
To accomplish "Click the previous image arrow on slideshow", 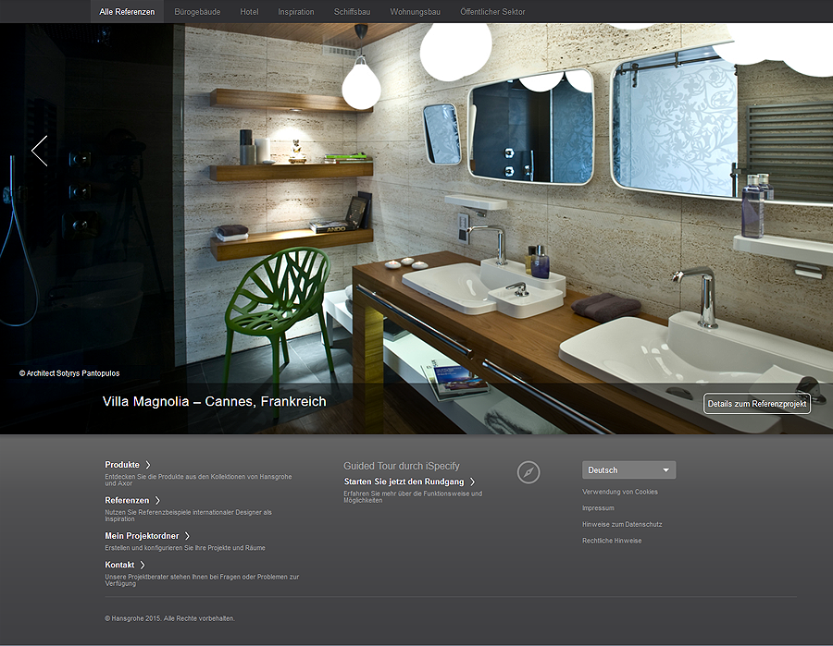I will tap(39, 151).
